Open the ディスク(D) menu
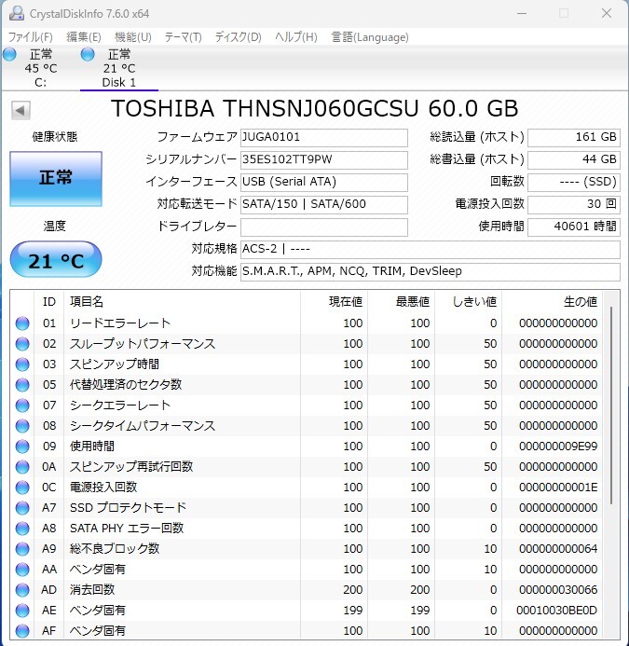 (x=239, y=37)
